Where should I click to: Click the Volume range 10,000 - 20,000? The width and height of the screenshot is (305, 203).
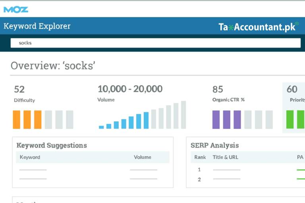point(130,89)
